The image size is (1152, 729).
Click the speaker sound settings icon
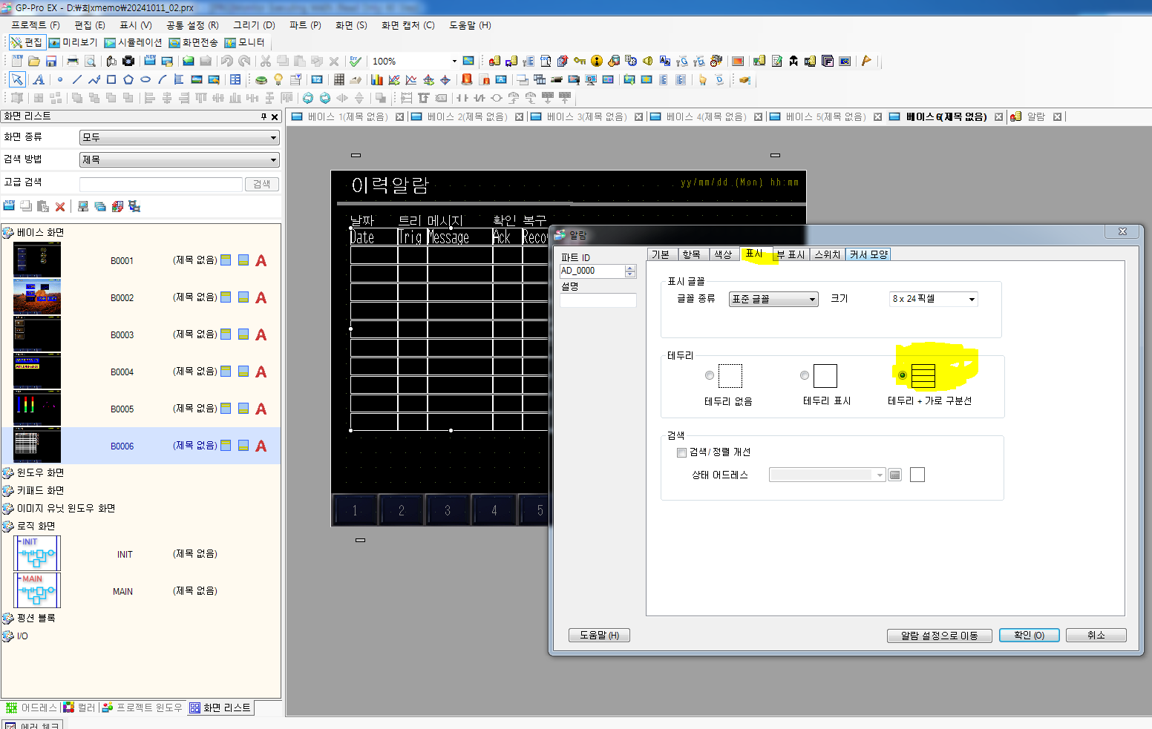coord(648,61)
